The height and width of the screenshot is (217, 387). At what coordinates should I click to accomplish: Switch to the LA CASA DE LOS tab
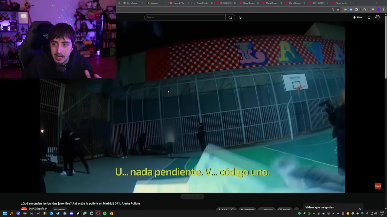pos(226,3)
